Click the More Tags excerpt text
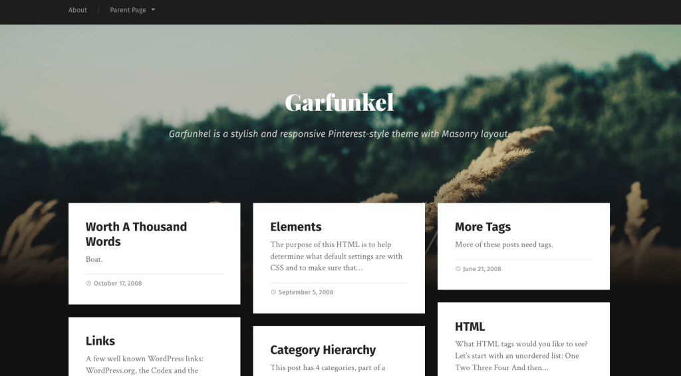 [503, 244]
